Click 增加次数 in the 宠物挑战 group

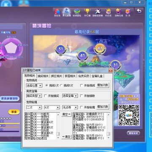[103, 85]
